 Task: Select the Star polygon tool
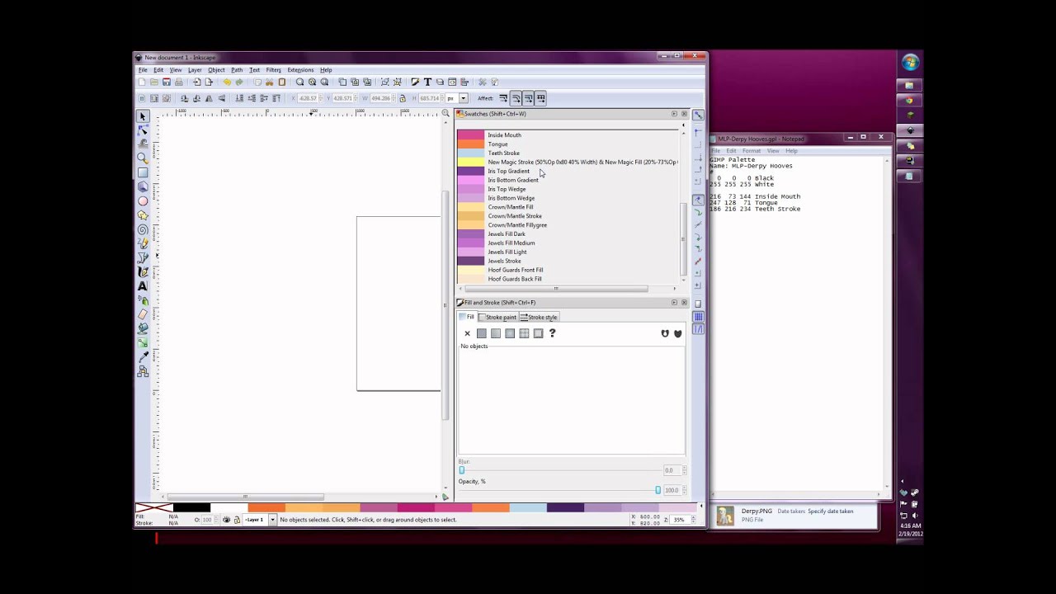coord(143,215)
